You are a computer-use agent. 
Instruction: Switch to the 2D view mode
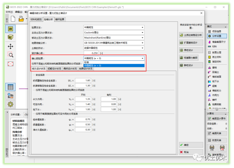point(11,29)
